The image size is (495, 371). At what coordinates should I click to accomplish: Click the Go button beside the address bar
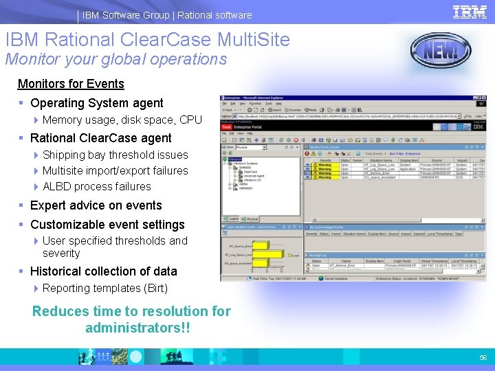tap(468, 116)
